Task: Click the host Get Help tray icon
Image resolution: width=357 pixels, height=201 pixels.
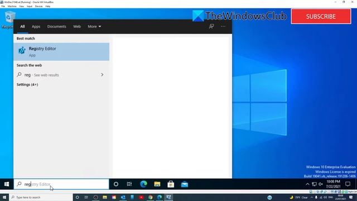Action: tap(270, 197)
